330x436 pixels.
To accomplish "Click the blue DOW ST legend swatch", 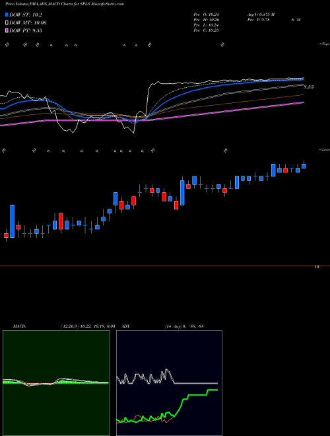I will tap(7, 15).
